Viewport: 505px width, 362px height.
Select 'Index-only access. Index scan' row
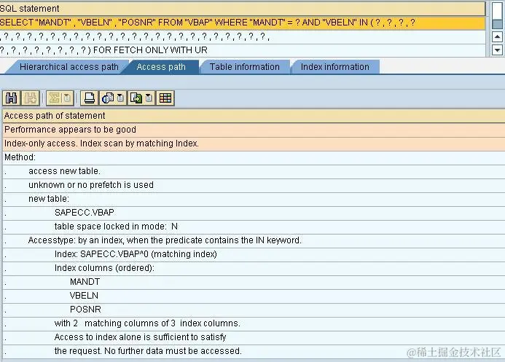coord(254,143)
